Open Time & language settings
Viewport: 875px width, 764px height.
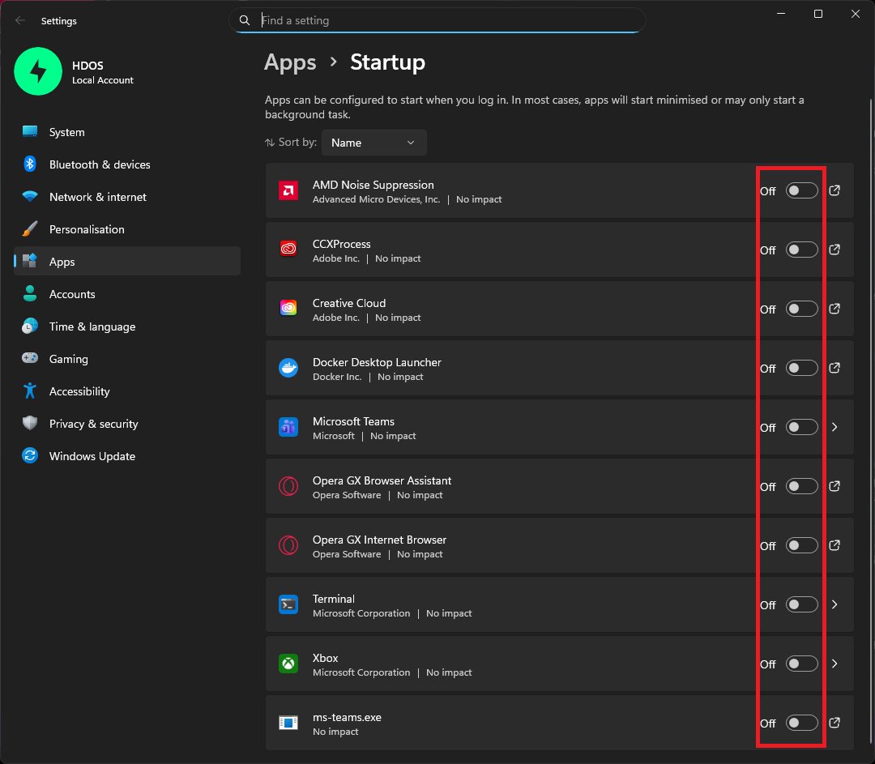127,327
